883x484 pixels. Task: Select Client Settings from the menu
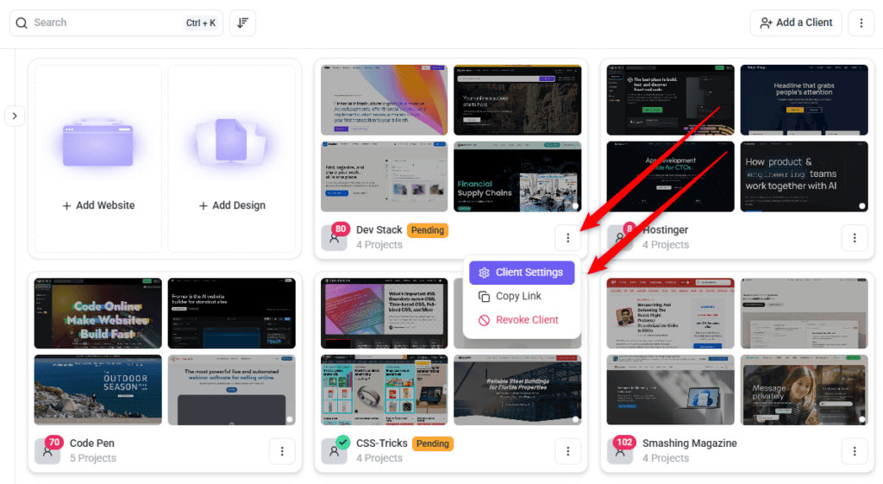(x=522, y=273)
